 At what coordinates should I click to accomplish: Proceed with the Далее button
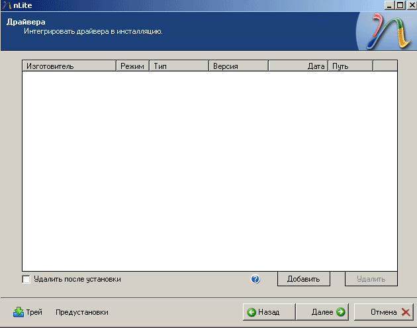(x=322, y=312)
